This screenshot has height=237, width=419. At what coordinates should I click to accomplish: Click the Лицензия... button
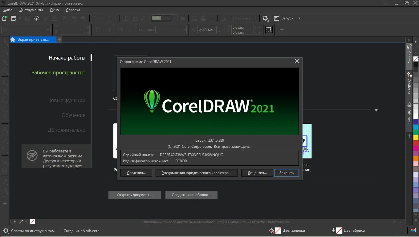(x=257, y=173)
